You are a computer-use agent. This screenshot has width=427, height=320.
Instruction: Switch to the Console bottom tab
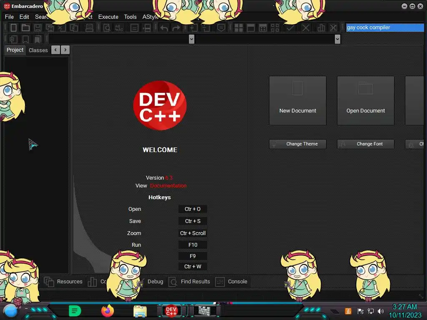click(x=231, y=282)
